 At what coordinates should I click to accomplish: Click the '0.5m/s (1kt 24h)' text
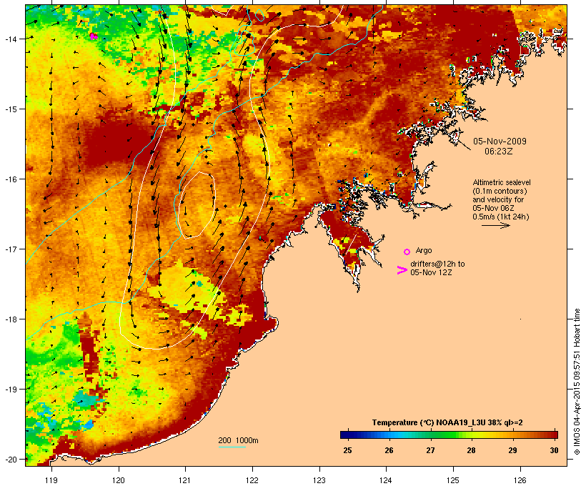coord(501,217)
